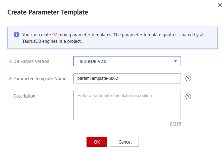
Task: Select the Description field label
Action: 24,96
